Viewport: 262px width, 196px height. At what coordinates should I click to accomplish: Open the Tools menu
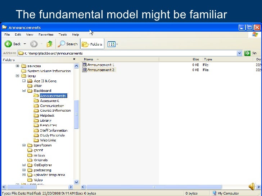pos(63,34)
